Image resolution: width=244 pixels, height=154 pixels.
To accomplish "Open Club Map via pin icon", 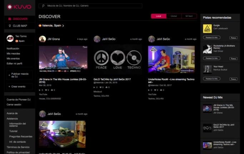I will [x=10, y=26].
